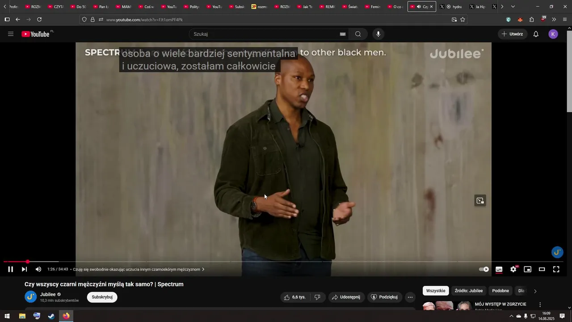This screenshot has height=322, width=572.
Task: Select the Źródło: Jubilee chip
Action: 469,291
